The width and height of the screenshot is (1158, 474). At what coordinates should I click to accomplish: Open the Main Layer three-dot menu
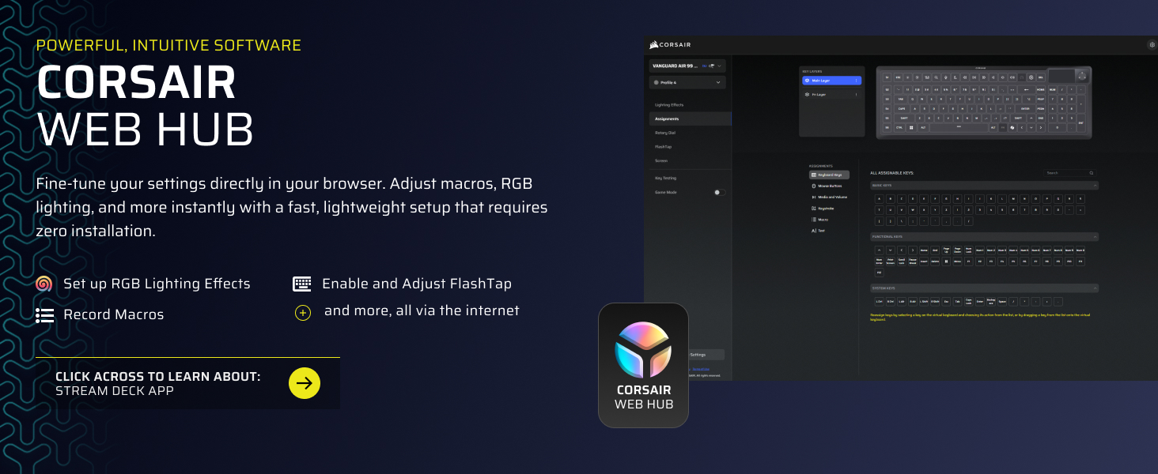click(856, 81)
